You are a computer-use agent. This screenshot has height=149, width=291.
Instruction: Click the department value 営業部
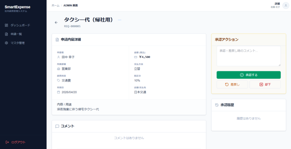coord(66,69)
